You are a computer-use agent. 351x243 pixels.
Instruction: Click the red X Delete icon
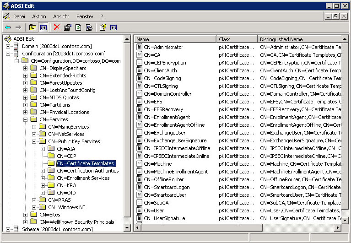57,27
